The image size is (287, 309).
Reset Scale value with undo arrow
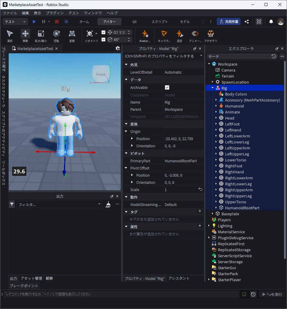pos(200,189)
